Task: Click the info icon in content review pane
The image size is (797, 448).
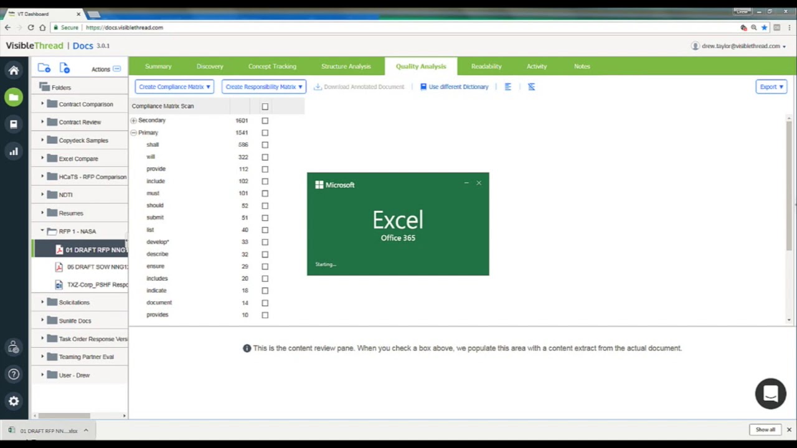Action: pos(247,348)
